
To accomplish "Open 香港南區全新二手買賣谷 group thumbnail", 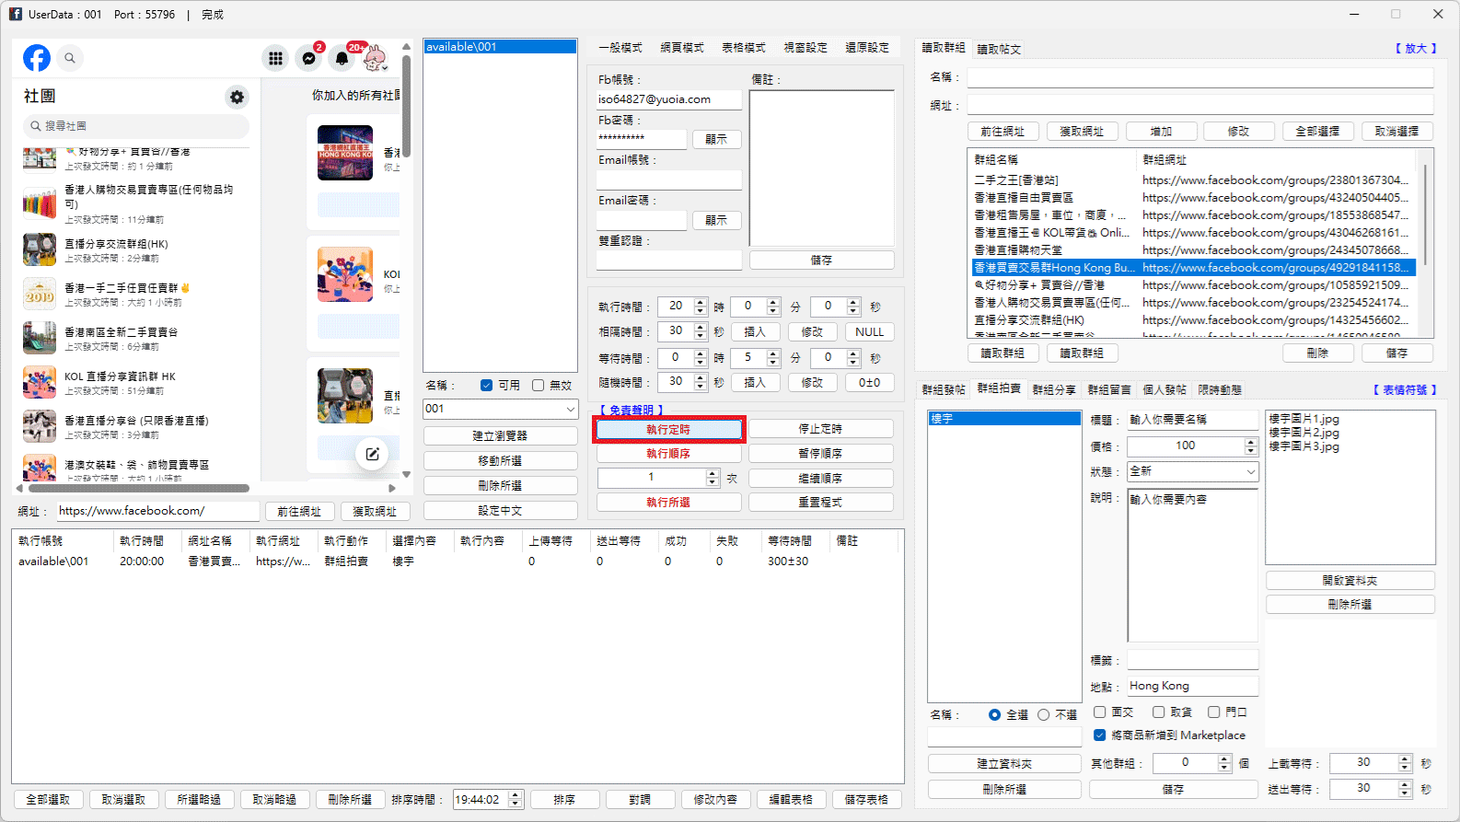I will [x=40, y=338].
